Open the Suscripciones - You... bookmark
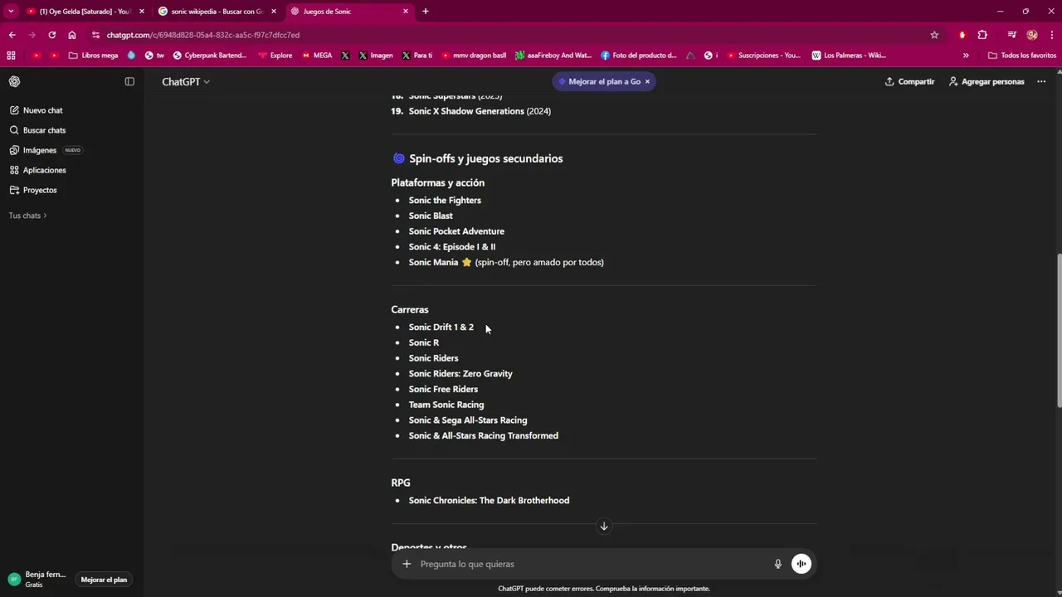1062x597 pixels. [x=764, y=56]
